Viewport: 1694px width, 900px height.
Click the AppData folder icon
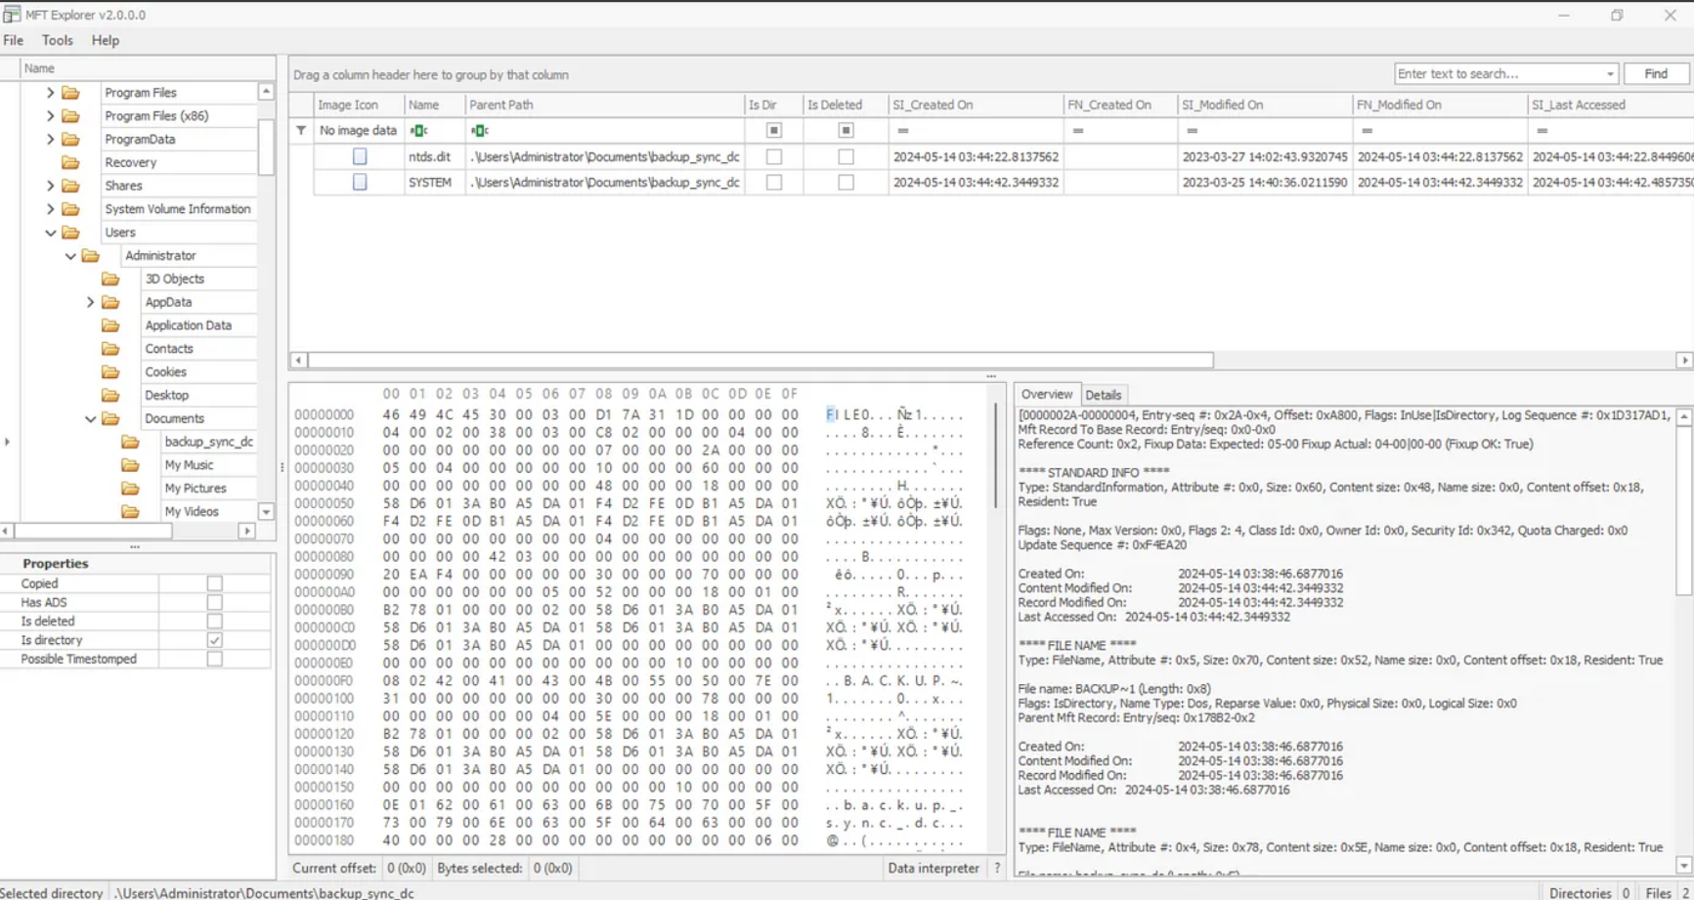pyautogui.click(x=110, y=302)
